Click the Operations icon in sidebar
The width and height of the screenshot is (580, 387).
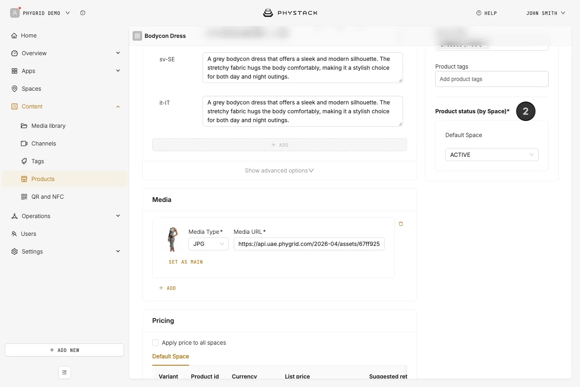tap(14, 216)
